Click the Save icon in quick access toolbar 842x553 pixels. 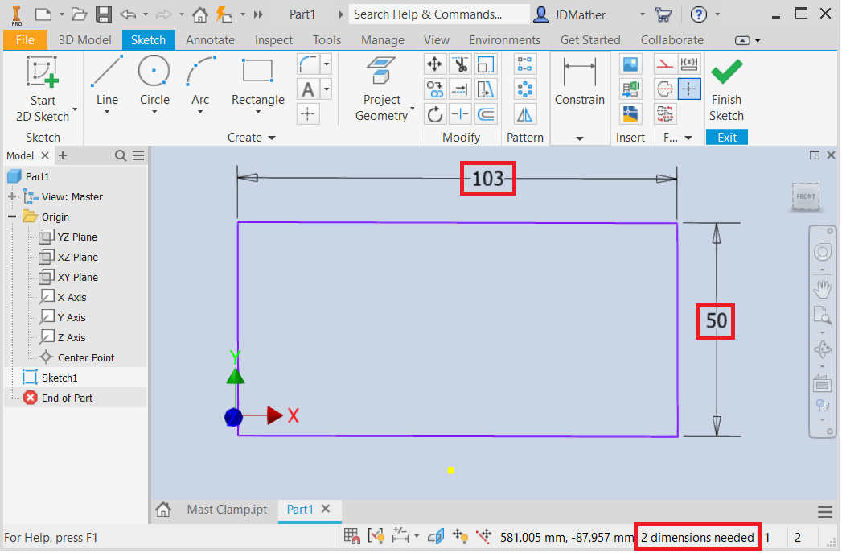pyautogui.click(x=104, y=14)
